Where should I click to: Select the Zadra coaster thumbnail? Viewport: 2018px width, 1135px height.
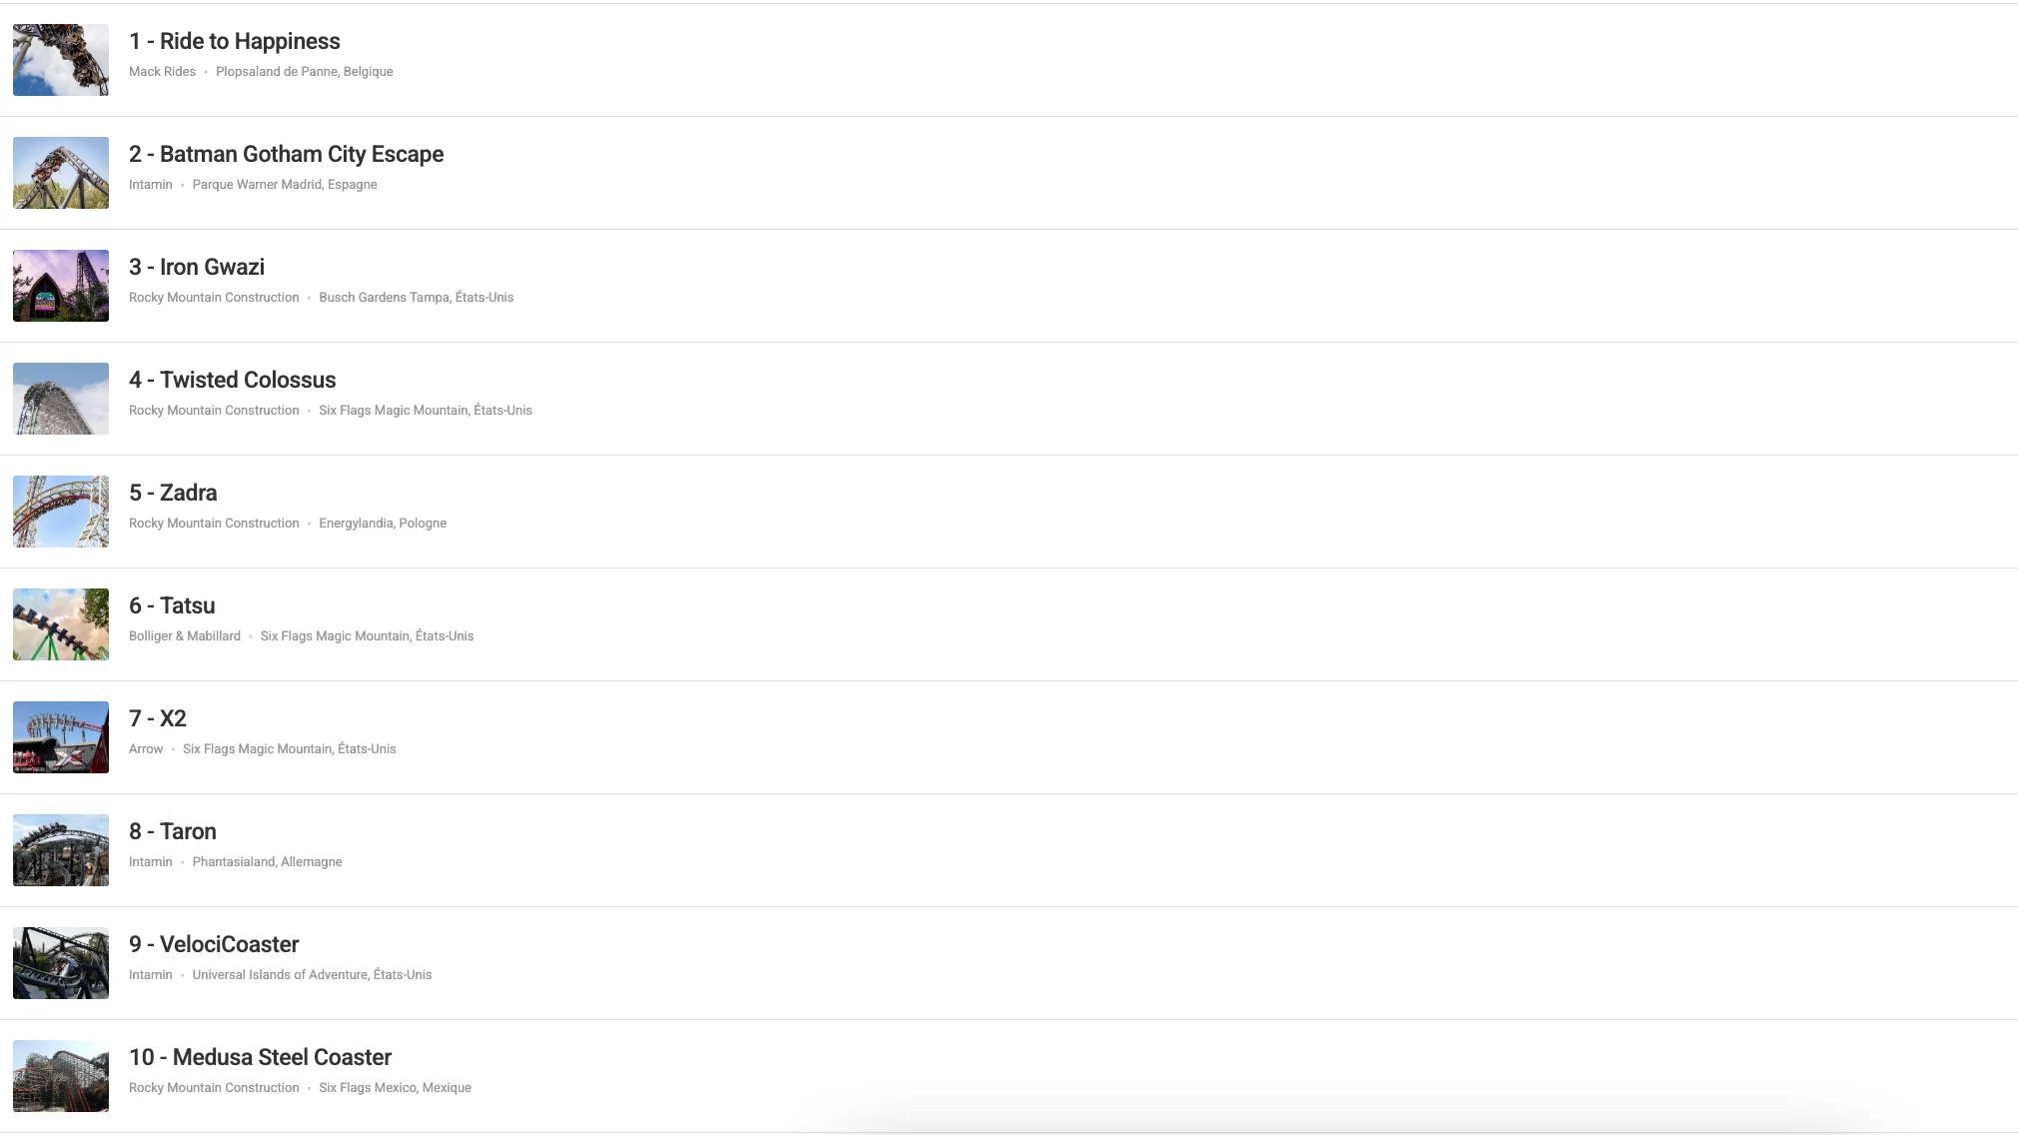click(x=61, y=512)
